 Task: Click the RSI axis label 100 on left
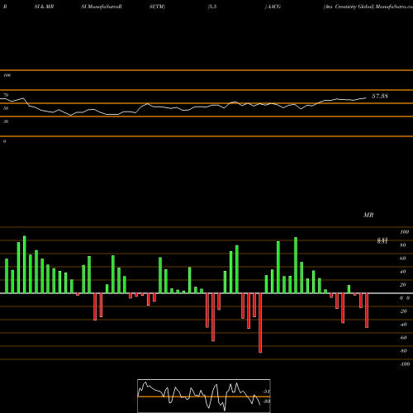(7, 75)
